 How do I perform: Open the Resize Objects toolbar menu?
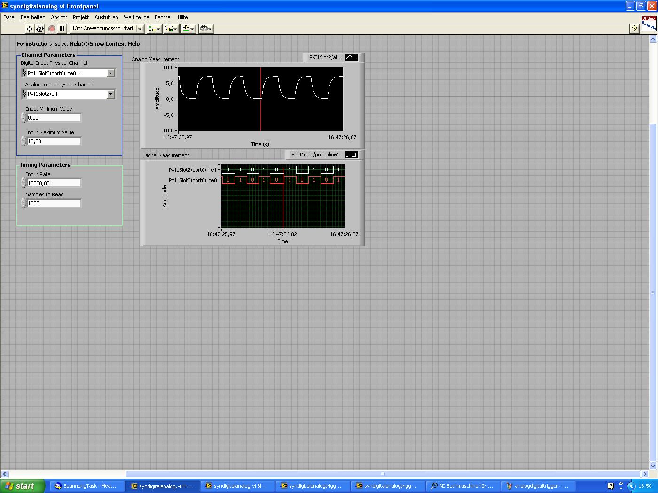[188, 29]
